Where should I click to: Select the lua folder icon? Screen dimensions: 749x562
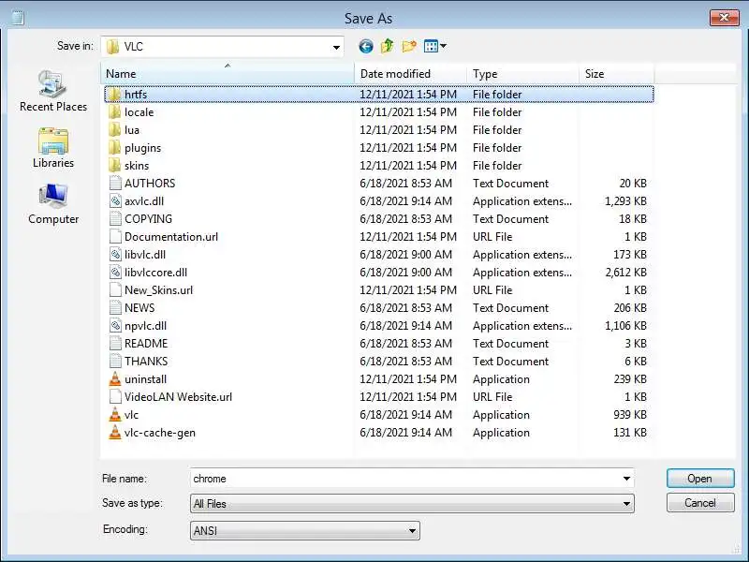coord(114,129)
